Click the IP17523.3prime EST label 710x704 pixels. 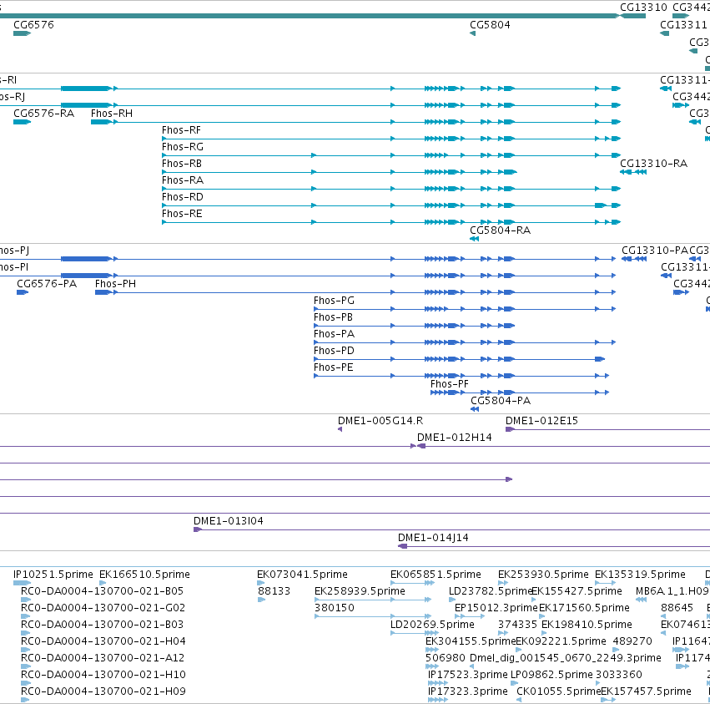(468, 675)
